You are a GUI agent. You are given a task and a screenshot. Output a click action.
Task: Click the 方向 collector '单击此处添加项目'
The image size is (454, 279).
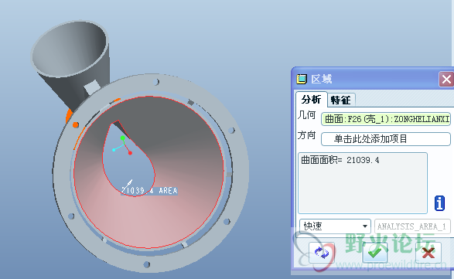click(386, 139)
